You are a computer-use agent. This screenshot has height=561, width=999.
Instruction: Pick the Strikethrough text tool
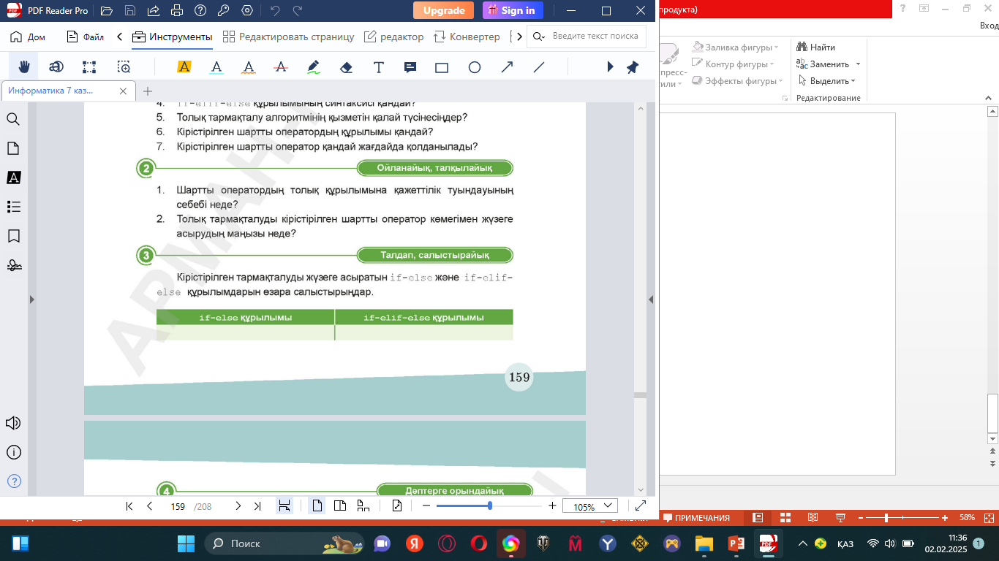coord(281,67)
